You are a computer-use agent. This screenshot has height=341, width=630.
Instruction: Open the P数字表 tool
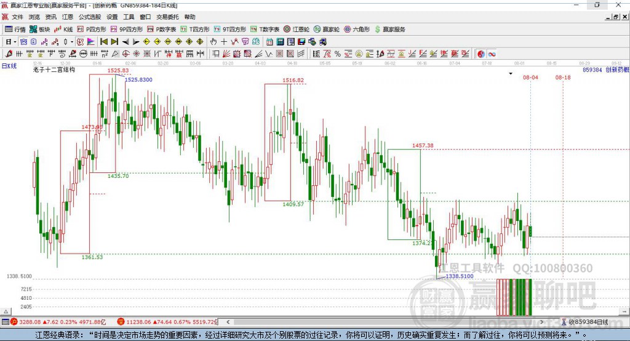pyautogui.click(x=162, y=30)
